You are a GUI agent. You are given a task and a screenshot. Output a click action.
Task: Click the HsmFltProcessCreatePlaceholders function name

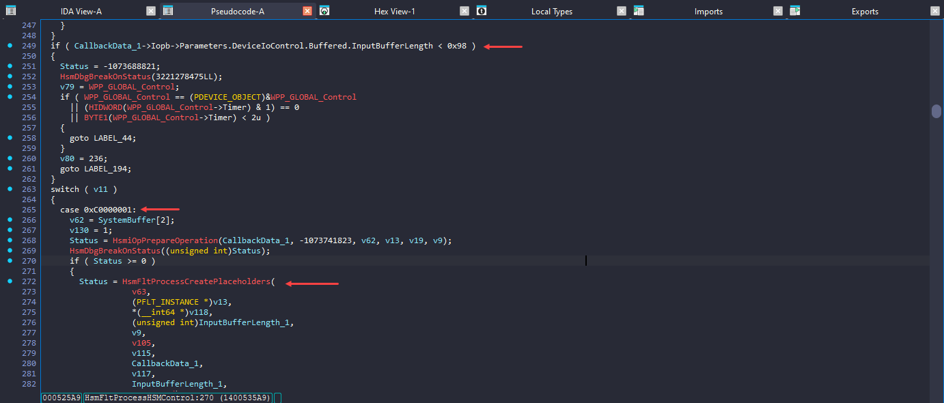click(x=196, y=281)
